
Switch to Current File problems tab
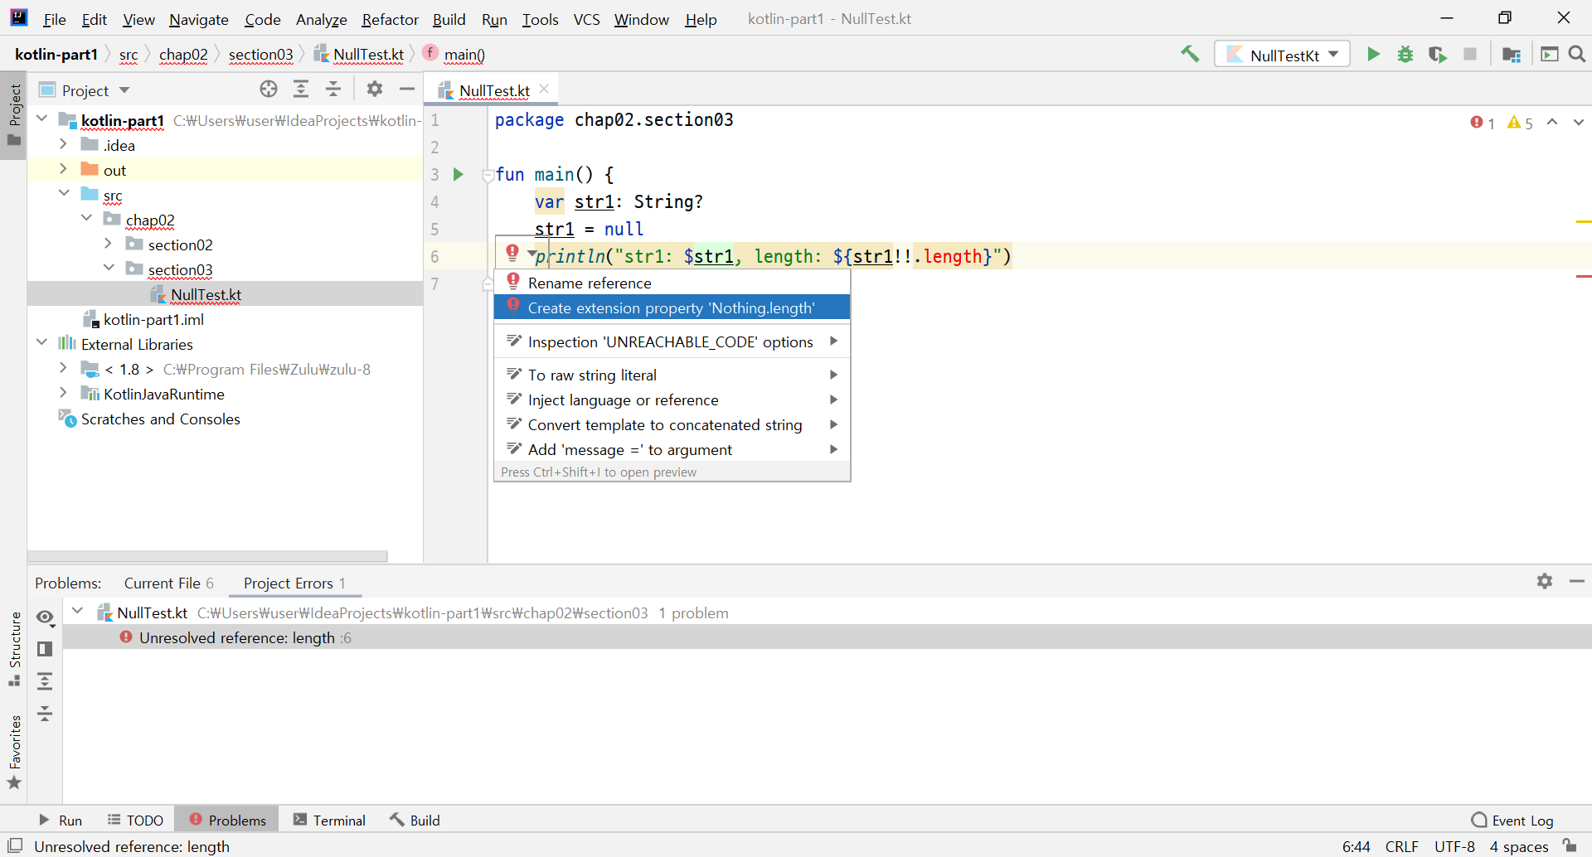point(168,583)
